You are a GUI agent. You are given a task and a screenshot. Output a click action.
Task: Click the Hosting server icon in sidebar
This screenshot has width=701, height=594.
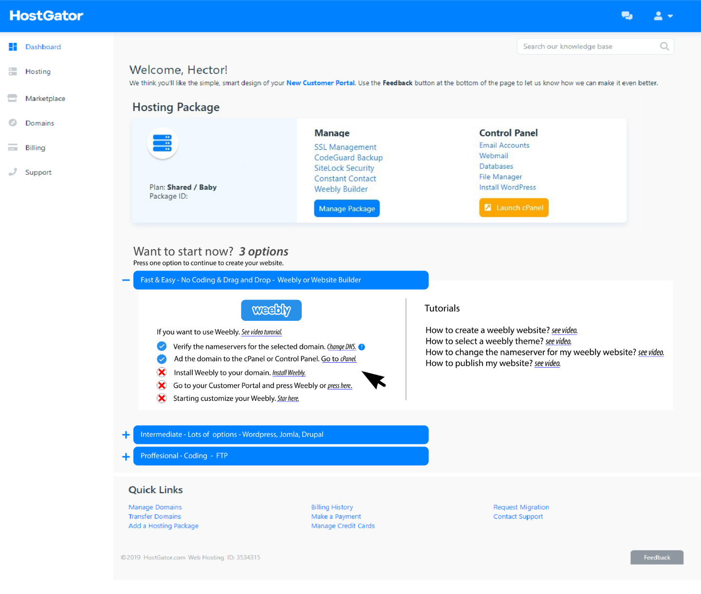[x=13, y=72]
